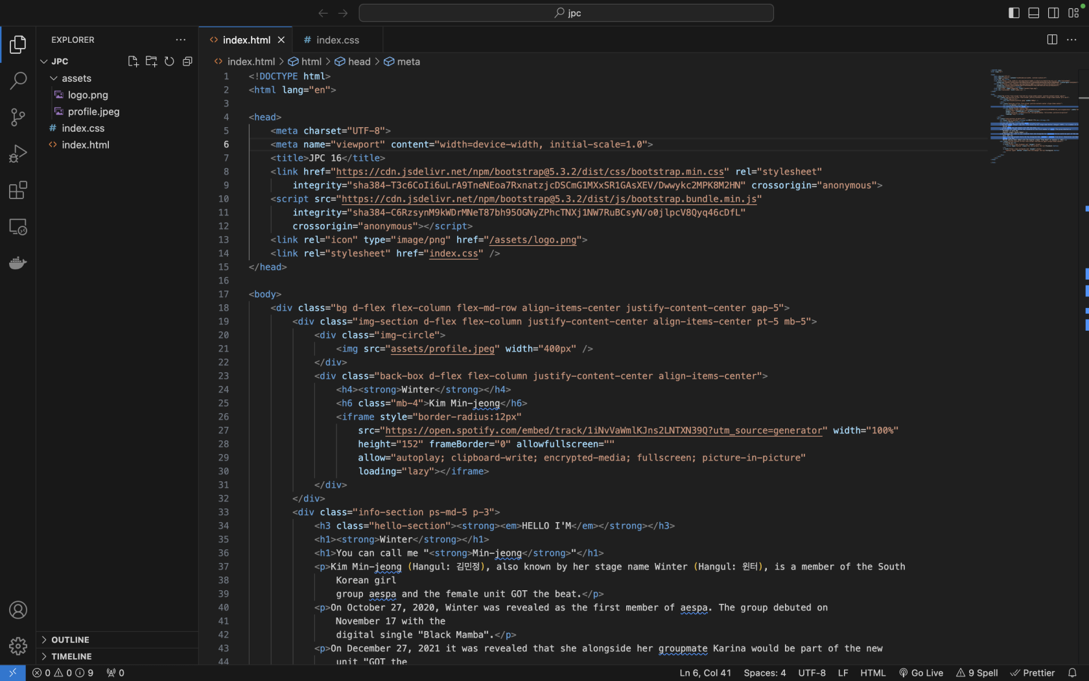Open remote window indicator in status bar
Screen dimensions: 1089x681
click(x=12, y=673)
